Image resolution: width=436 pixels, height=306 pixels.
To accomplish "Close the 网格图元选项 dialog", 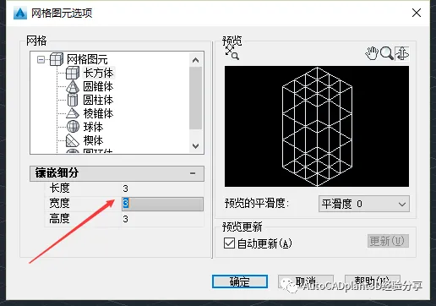I will (x=417, y=13).
